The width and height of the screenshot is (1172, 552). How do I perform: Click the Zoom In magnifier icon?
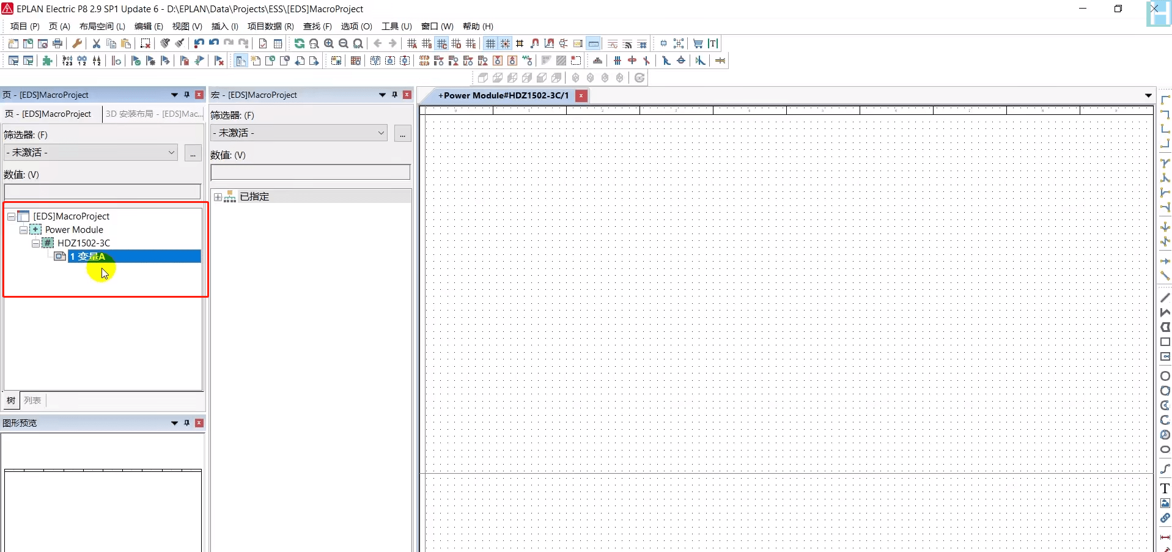(329, 43)
